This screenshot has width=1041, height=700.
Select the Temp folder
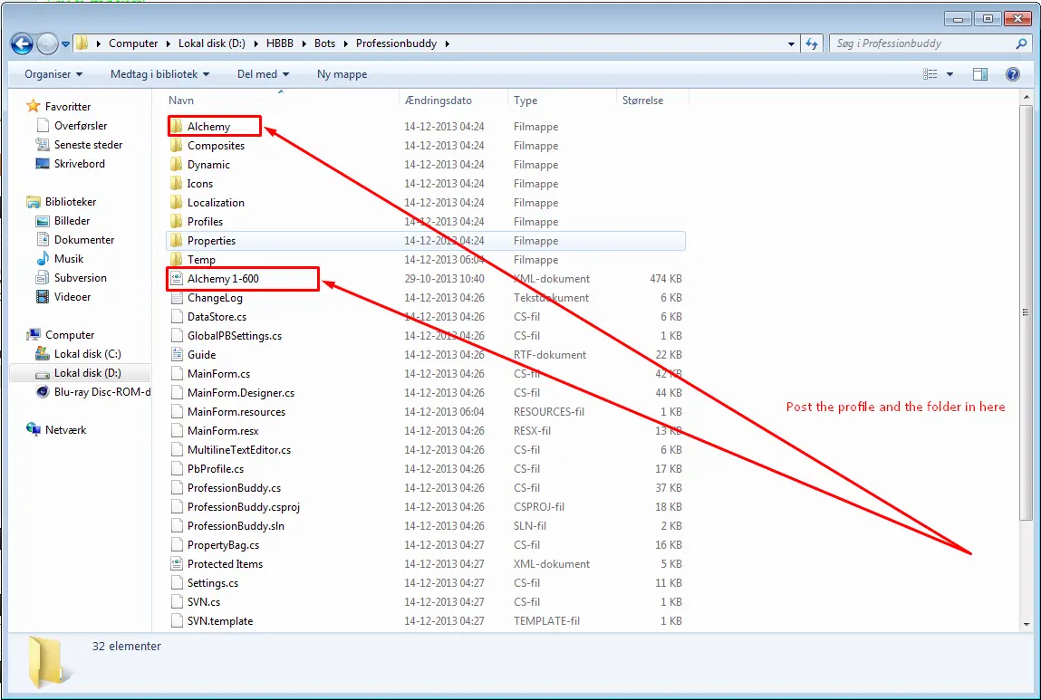point(201,259)
